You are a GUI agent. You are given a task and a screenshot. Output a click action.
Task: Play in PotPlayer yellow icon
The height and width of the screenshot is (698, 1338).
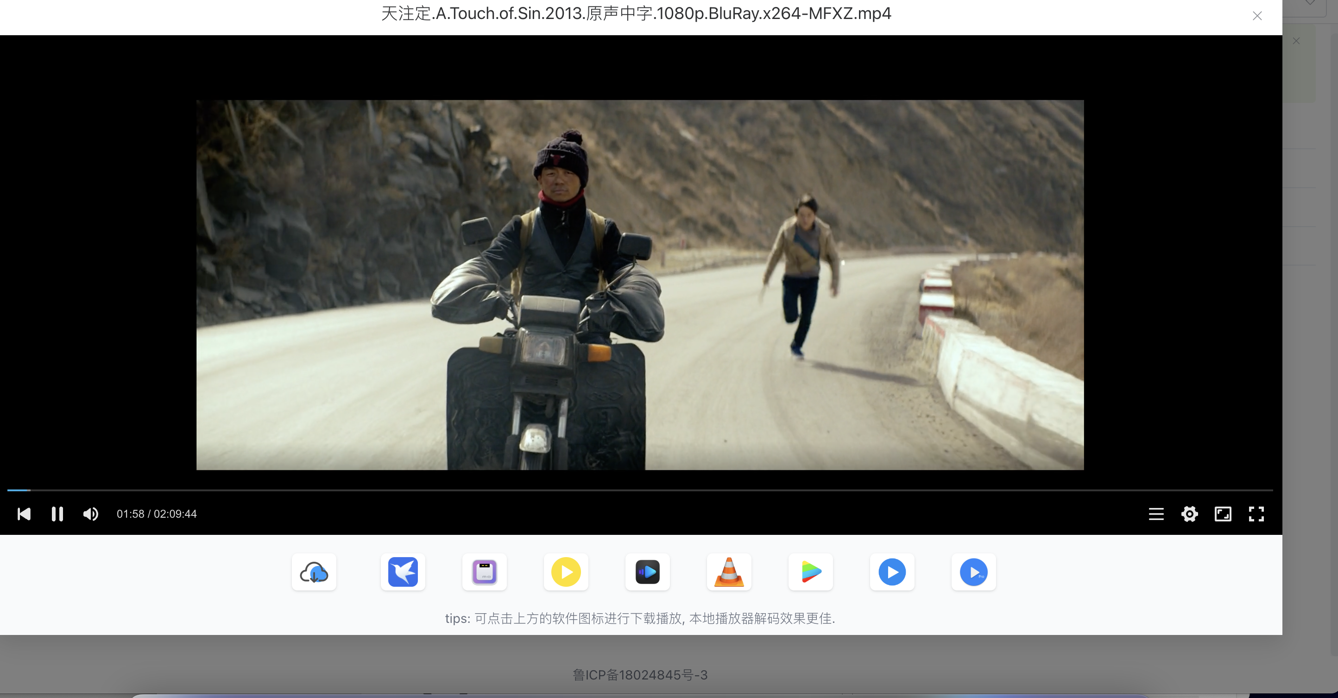click(566, 572)
